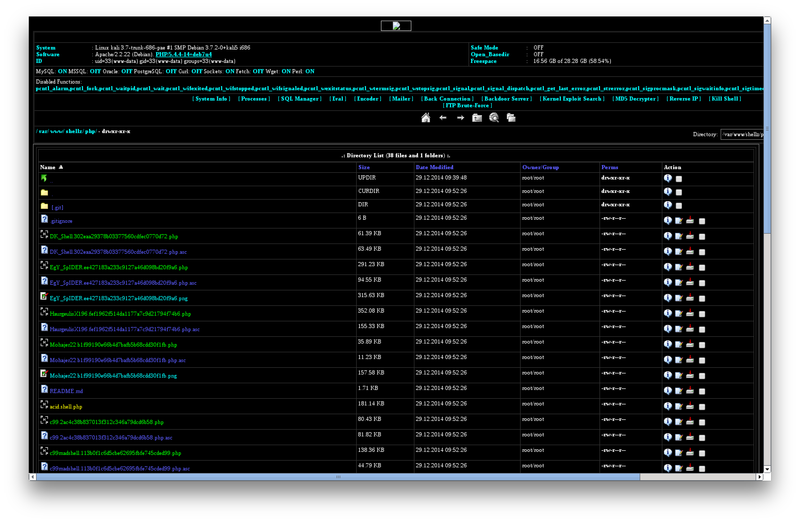800x522 pixels.
Task: Click the Directory path input field
Action: click(742, 134)
